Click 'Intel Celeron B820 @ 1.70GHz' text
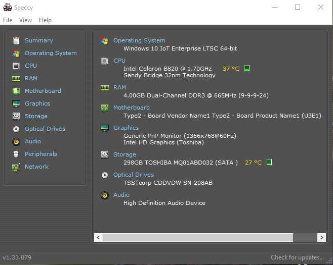This screenshot has height=265, width=333. pos(168,69)
